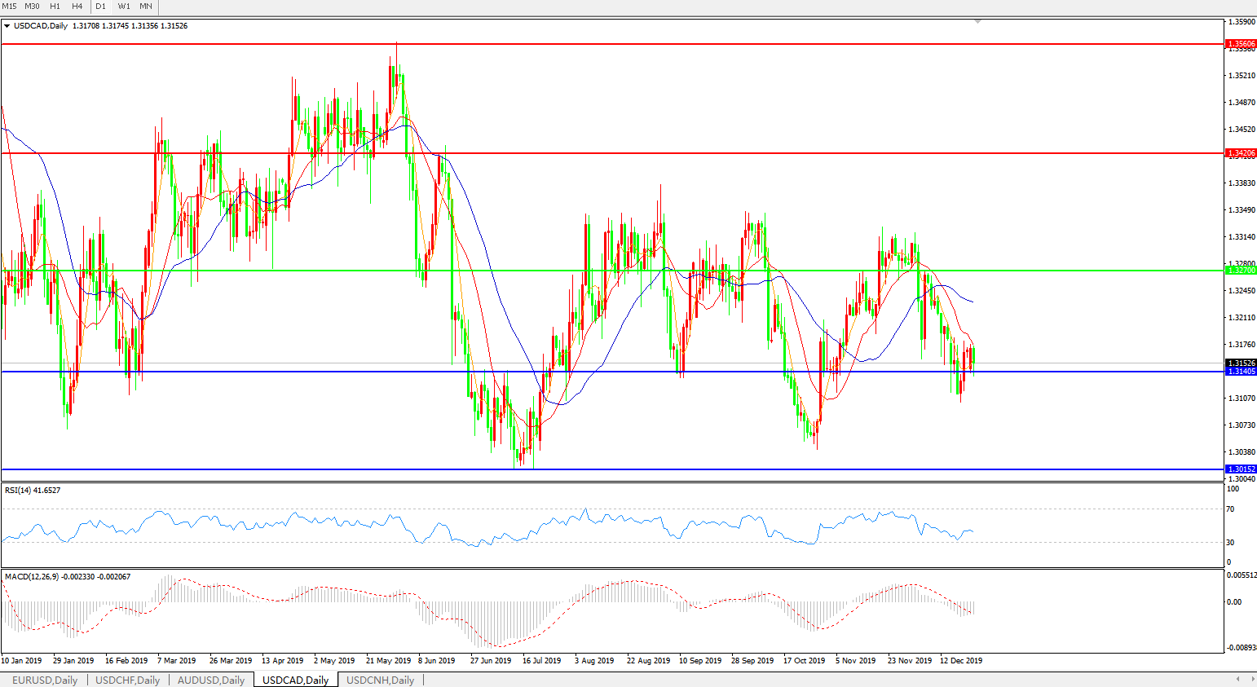Switch to W1 weekly timeframe
This screenshot has width=1257, height=687.
[124, 7]
